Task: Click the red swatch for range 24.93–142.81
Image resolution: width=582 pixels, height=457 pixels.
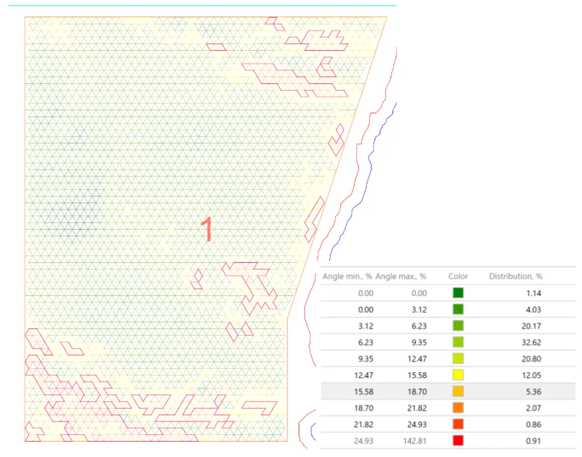Action: 458,440
